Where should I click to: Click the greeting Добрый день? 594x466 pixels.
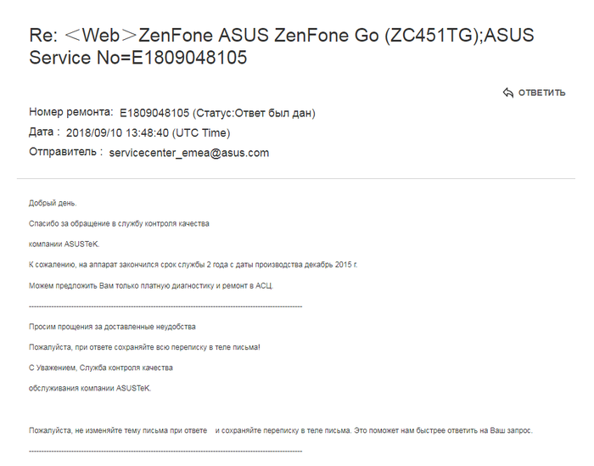pos(53,203)
